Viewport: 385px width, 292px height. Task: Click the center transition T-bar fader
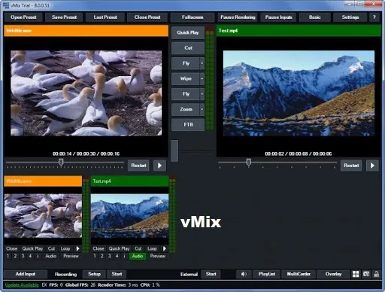point(174,151)
